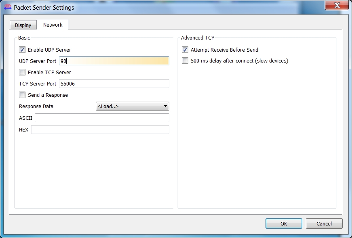The height and width of the screenshot is (238, 352).
Task: Click the UDP Server Port label
Action: click(38, 61)
